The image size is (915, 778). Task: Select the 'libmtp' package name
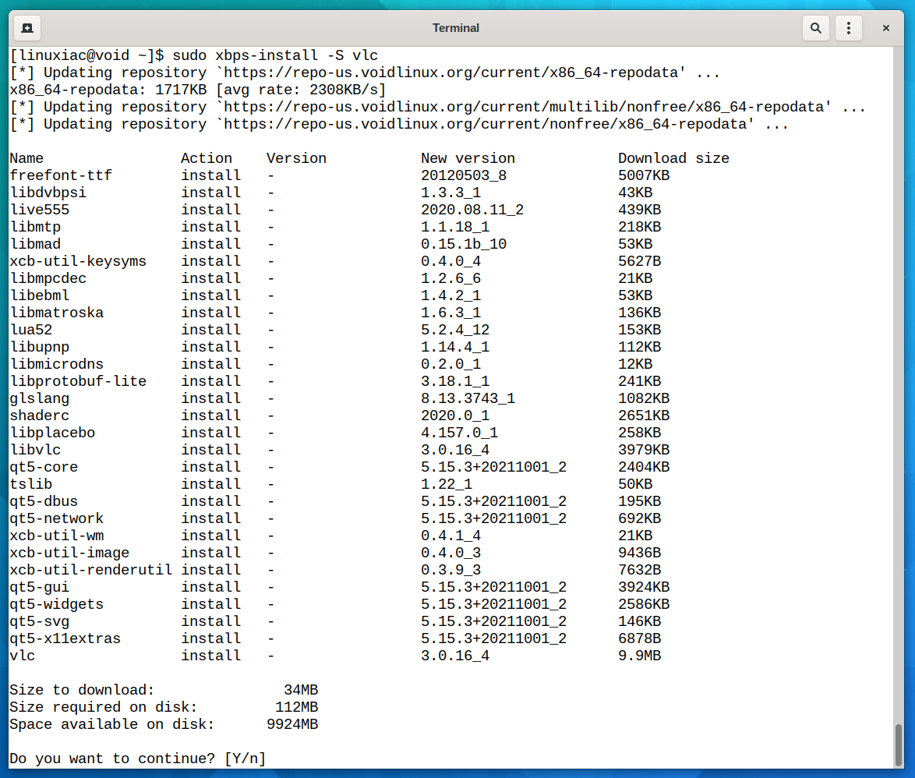pyautogui.click(x=35, y=227)
